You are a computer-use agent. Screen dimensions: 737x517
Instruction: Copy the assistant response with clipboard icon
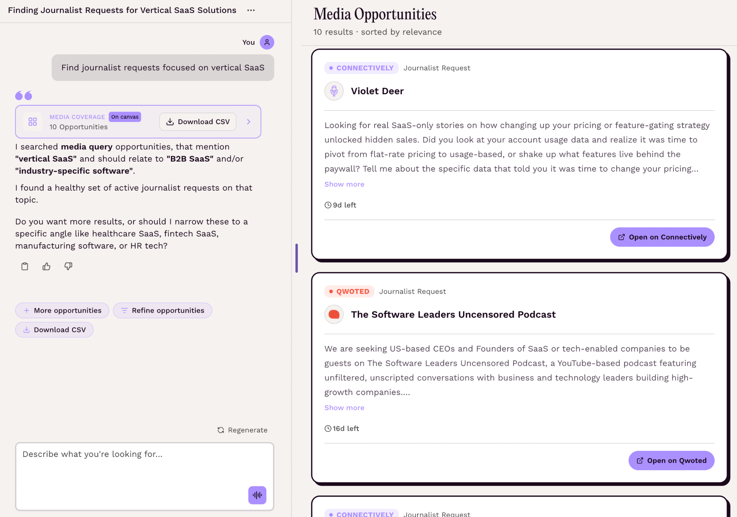pyautogui.click(x=24, y=266)
